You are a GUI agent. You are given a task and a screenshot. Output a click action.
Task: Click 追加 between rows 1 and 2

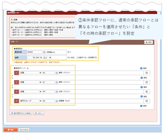144,78
